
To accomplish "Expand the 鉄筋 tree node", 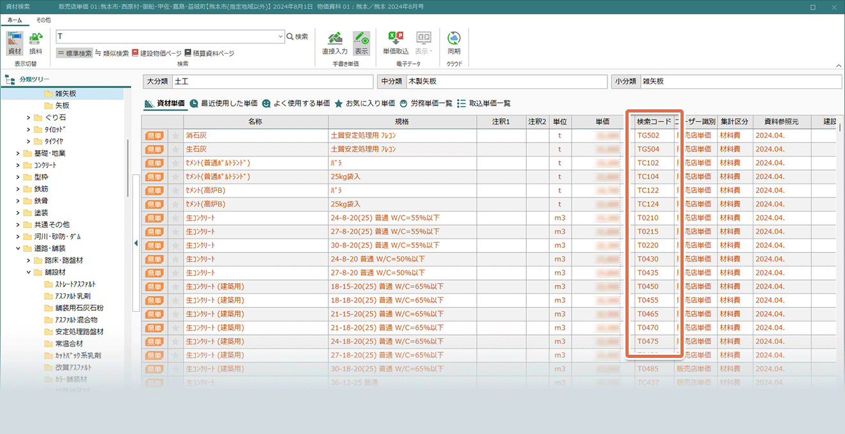I will click(18, 189).
